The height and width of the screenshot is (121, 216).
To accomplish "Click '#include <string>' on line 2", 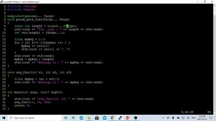I will 22,6.
